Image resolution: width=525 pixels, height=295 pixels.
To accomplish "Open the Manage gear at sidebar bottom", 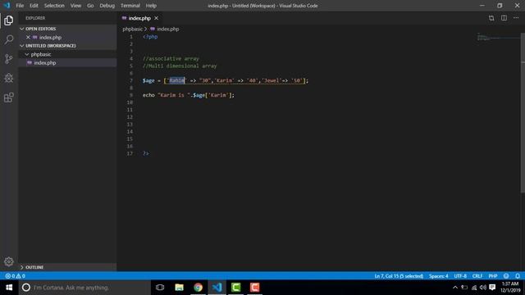I will 9,261.
